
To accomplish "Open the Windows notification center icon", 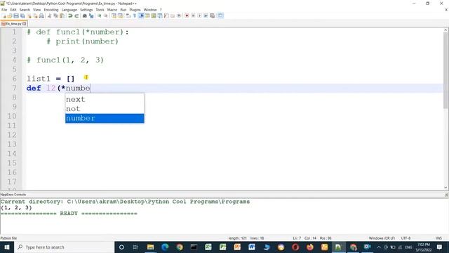I will click(x=440, y=247).
